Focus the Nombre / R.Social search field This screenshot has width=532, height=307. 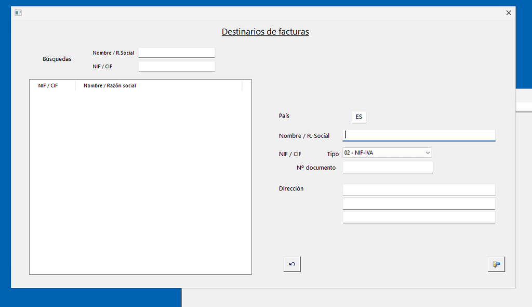coord(177,53)
